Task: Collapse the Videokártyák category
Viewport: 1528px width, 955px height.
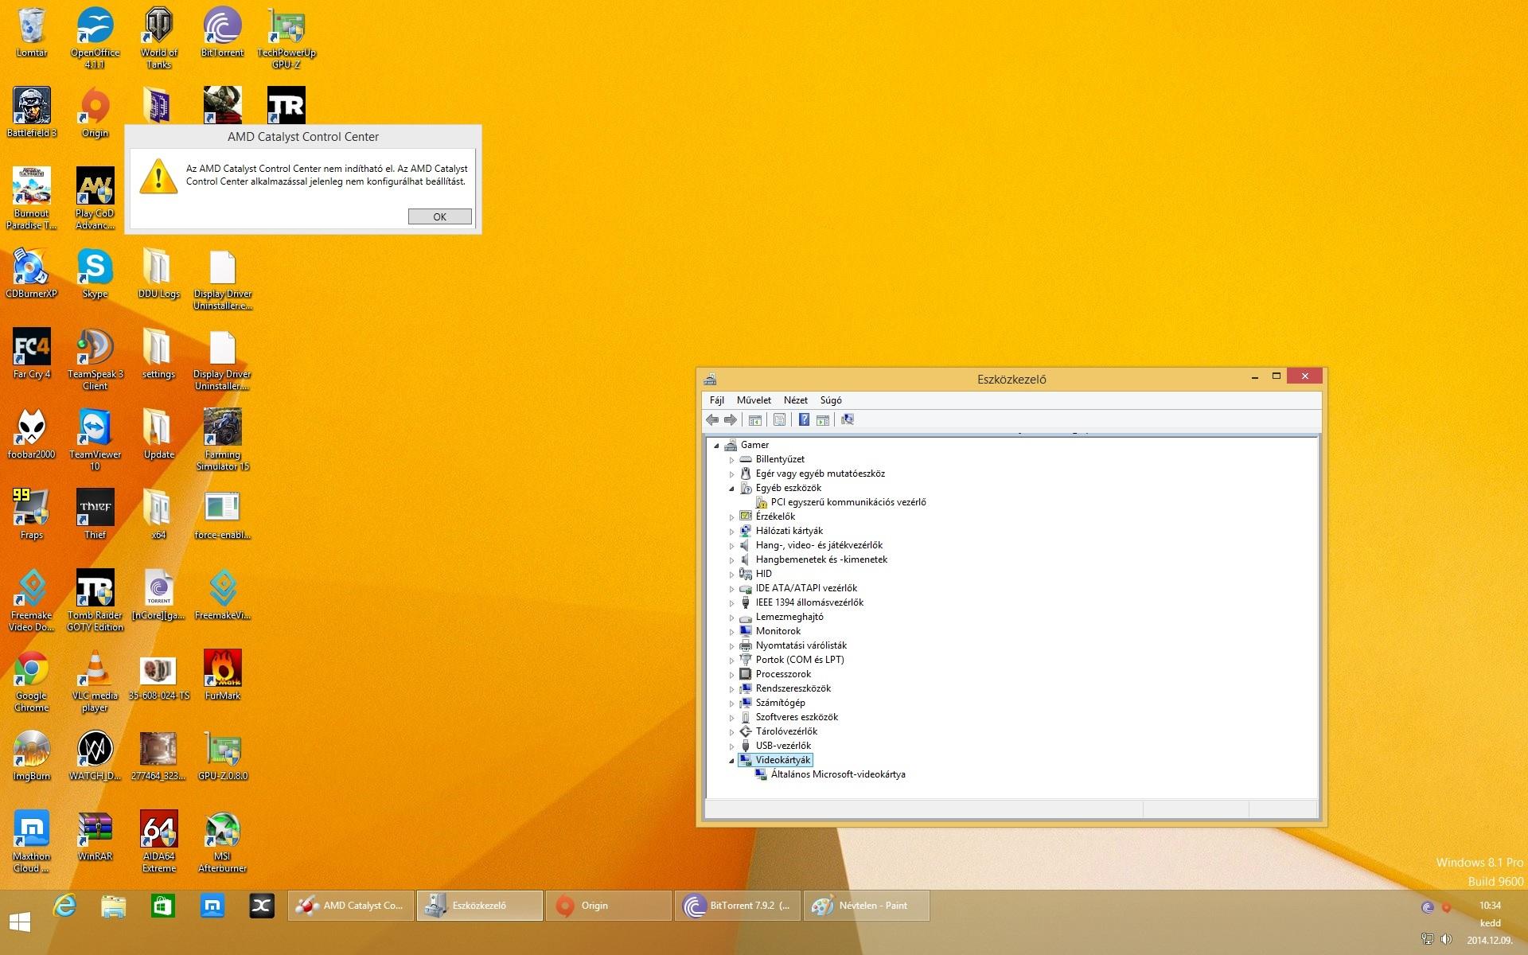Action: (x=731, y=761)
